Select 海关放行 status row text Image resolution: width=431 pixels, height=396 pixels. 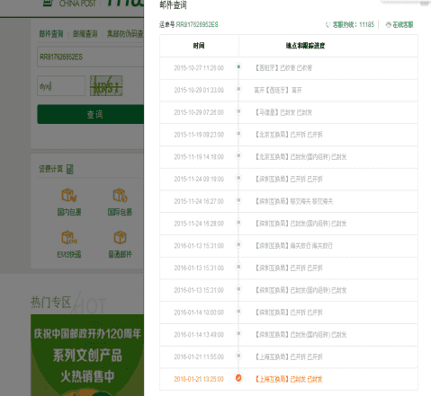pos(293,246)
